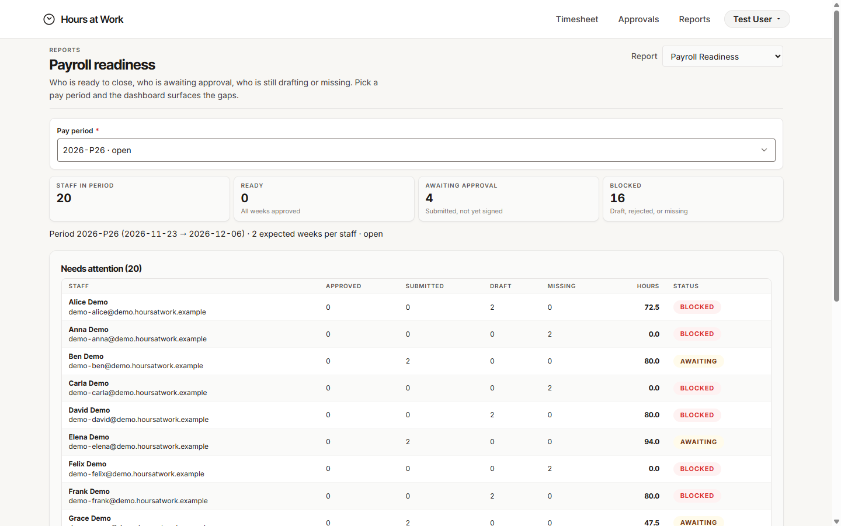This screenshot has width=841, height=526.
Task: Select the Ben Demo staff name
Action: (x=86, y=357)
